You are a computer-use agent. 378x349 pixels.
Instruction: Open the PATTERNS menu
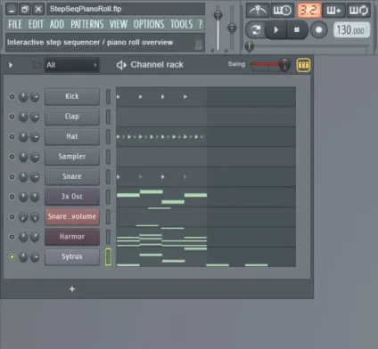coord(87,24)
